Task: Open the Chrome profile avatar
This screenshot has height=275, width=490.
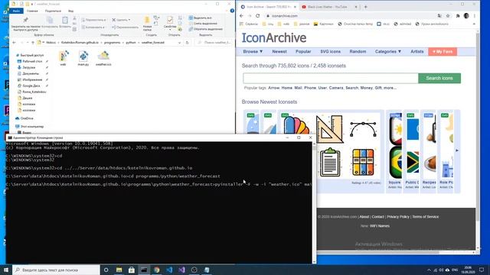Action: click(x=466, y=16)
